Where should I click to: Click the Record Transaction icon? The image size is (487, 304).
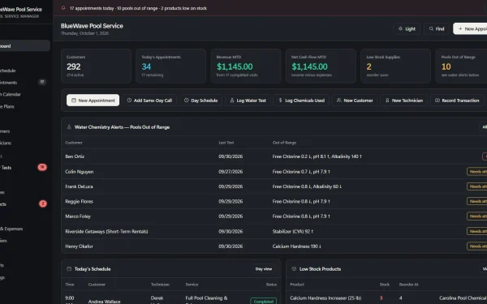[x=437, y=101]
